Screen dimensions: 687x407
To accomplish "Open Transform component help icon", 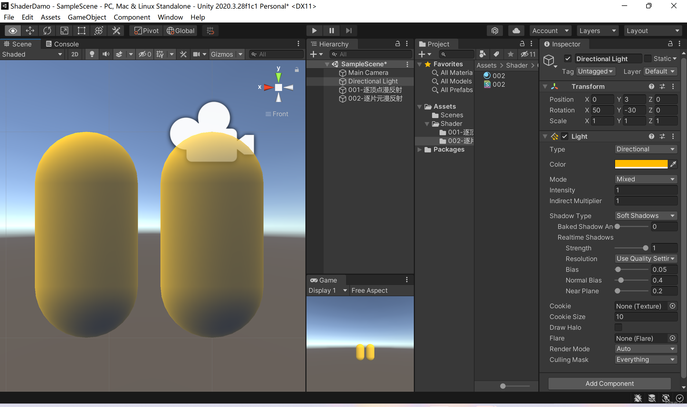I will [652, 87].
